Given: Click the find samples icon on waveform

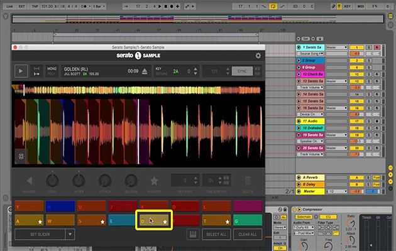Looking at the screenshot, I should point(21,156).
